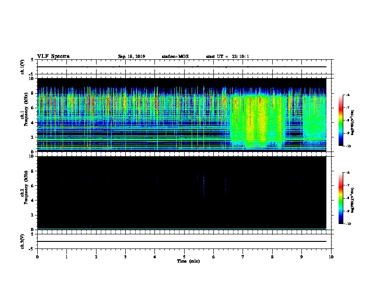Click the dark ch.2 spectrogram panel
Image resolution: width=373 pixels, height=288 pixels.
coord(181,193)
